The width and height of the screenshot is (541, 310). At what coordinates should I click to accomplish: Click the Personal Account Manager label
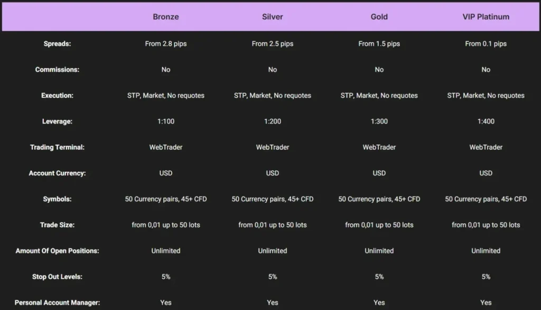point(57,303)
